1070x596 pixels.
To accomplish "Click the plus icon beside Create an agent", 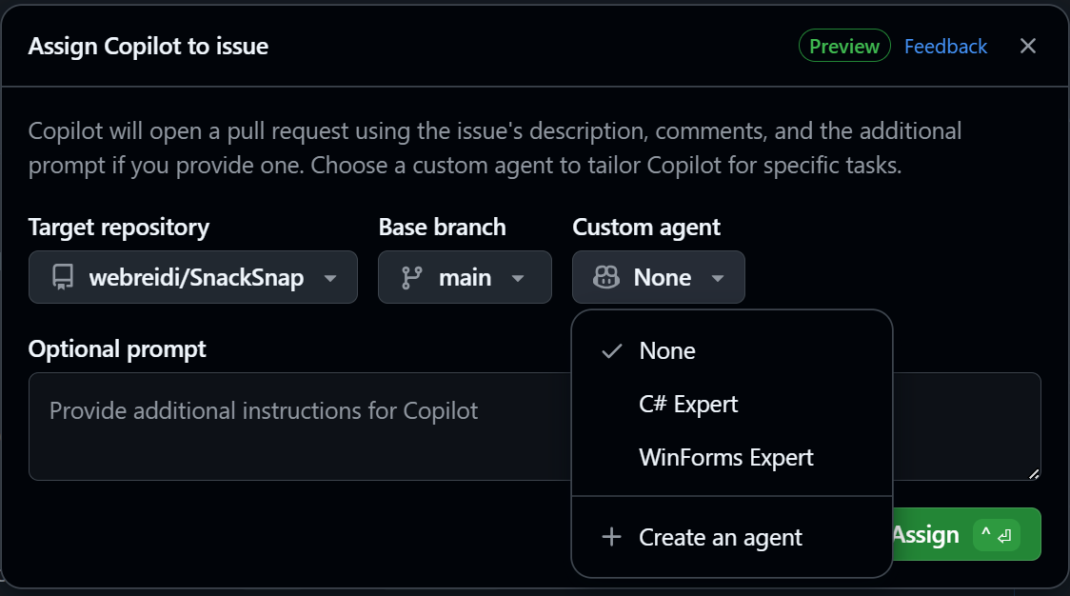I will tap(610, 537).
